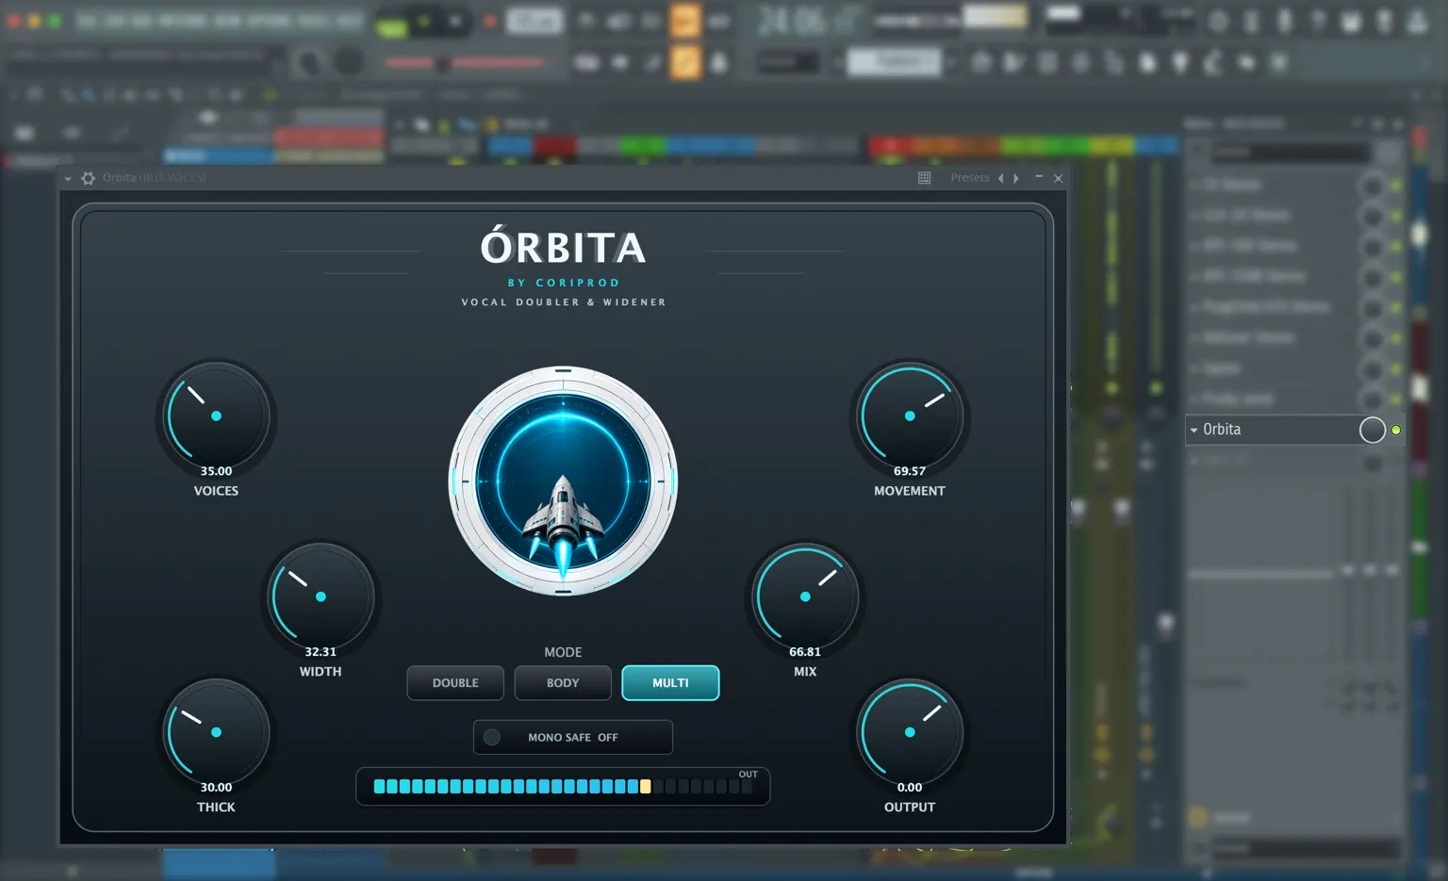Minimize the Orbita plugin window

pos(1039,177)
